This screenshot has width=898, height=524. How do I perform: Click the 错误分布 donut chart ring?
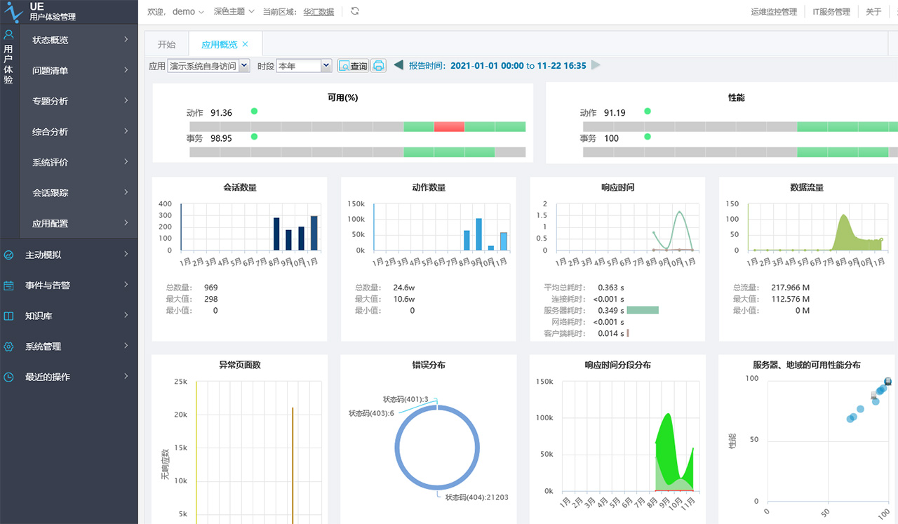coord(436,448)
